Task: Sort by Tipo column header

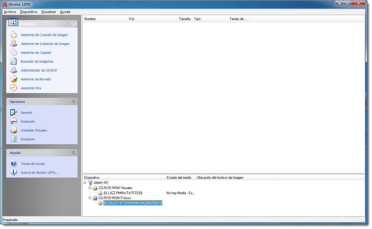Action: tap(210, 19)
